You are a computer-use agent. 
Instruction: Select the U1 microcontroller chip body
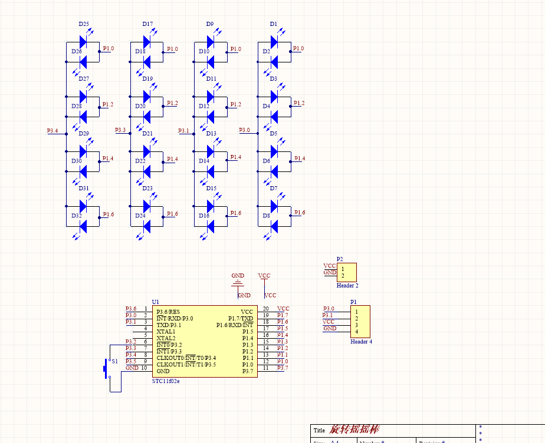coord(205,341)
